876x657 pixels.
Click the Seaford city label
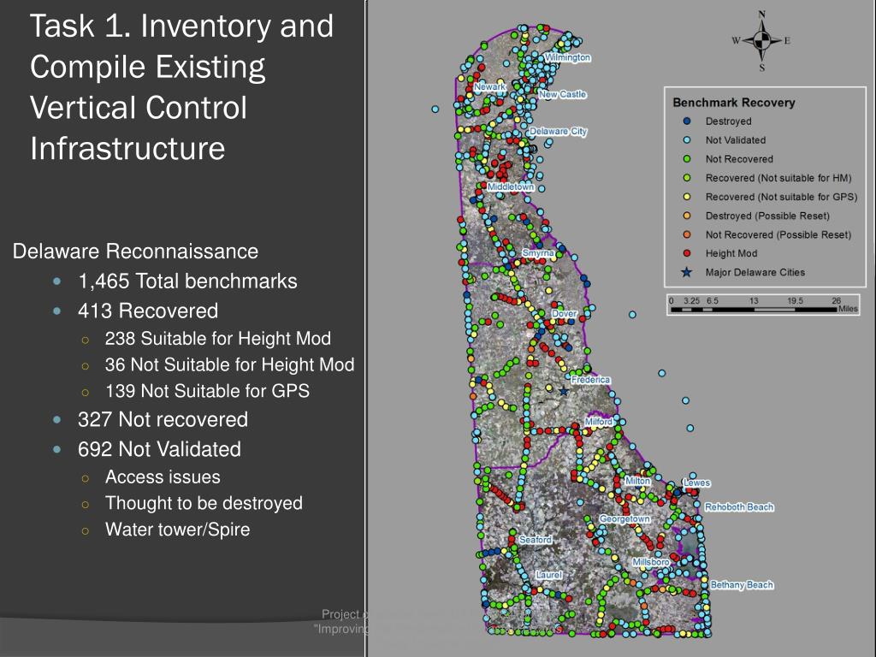tap(536, 540)
